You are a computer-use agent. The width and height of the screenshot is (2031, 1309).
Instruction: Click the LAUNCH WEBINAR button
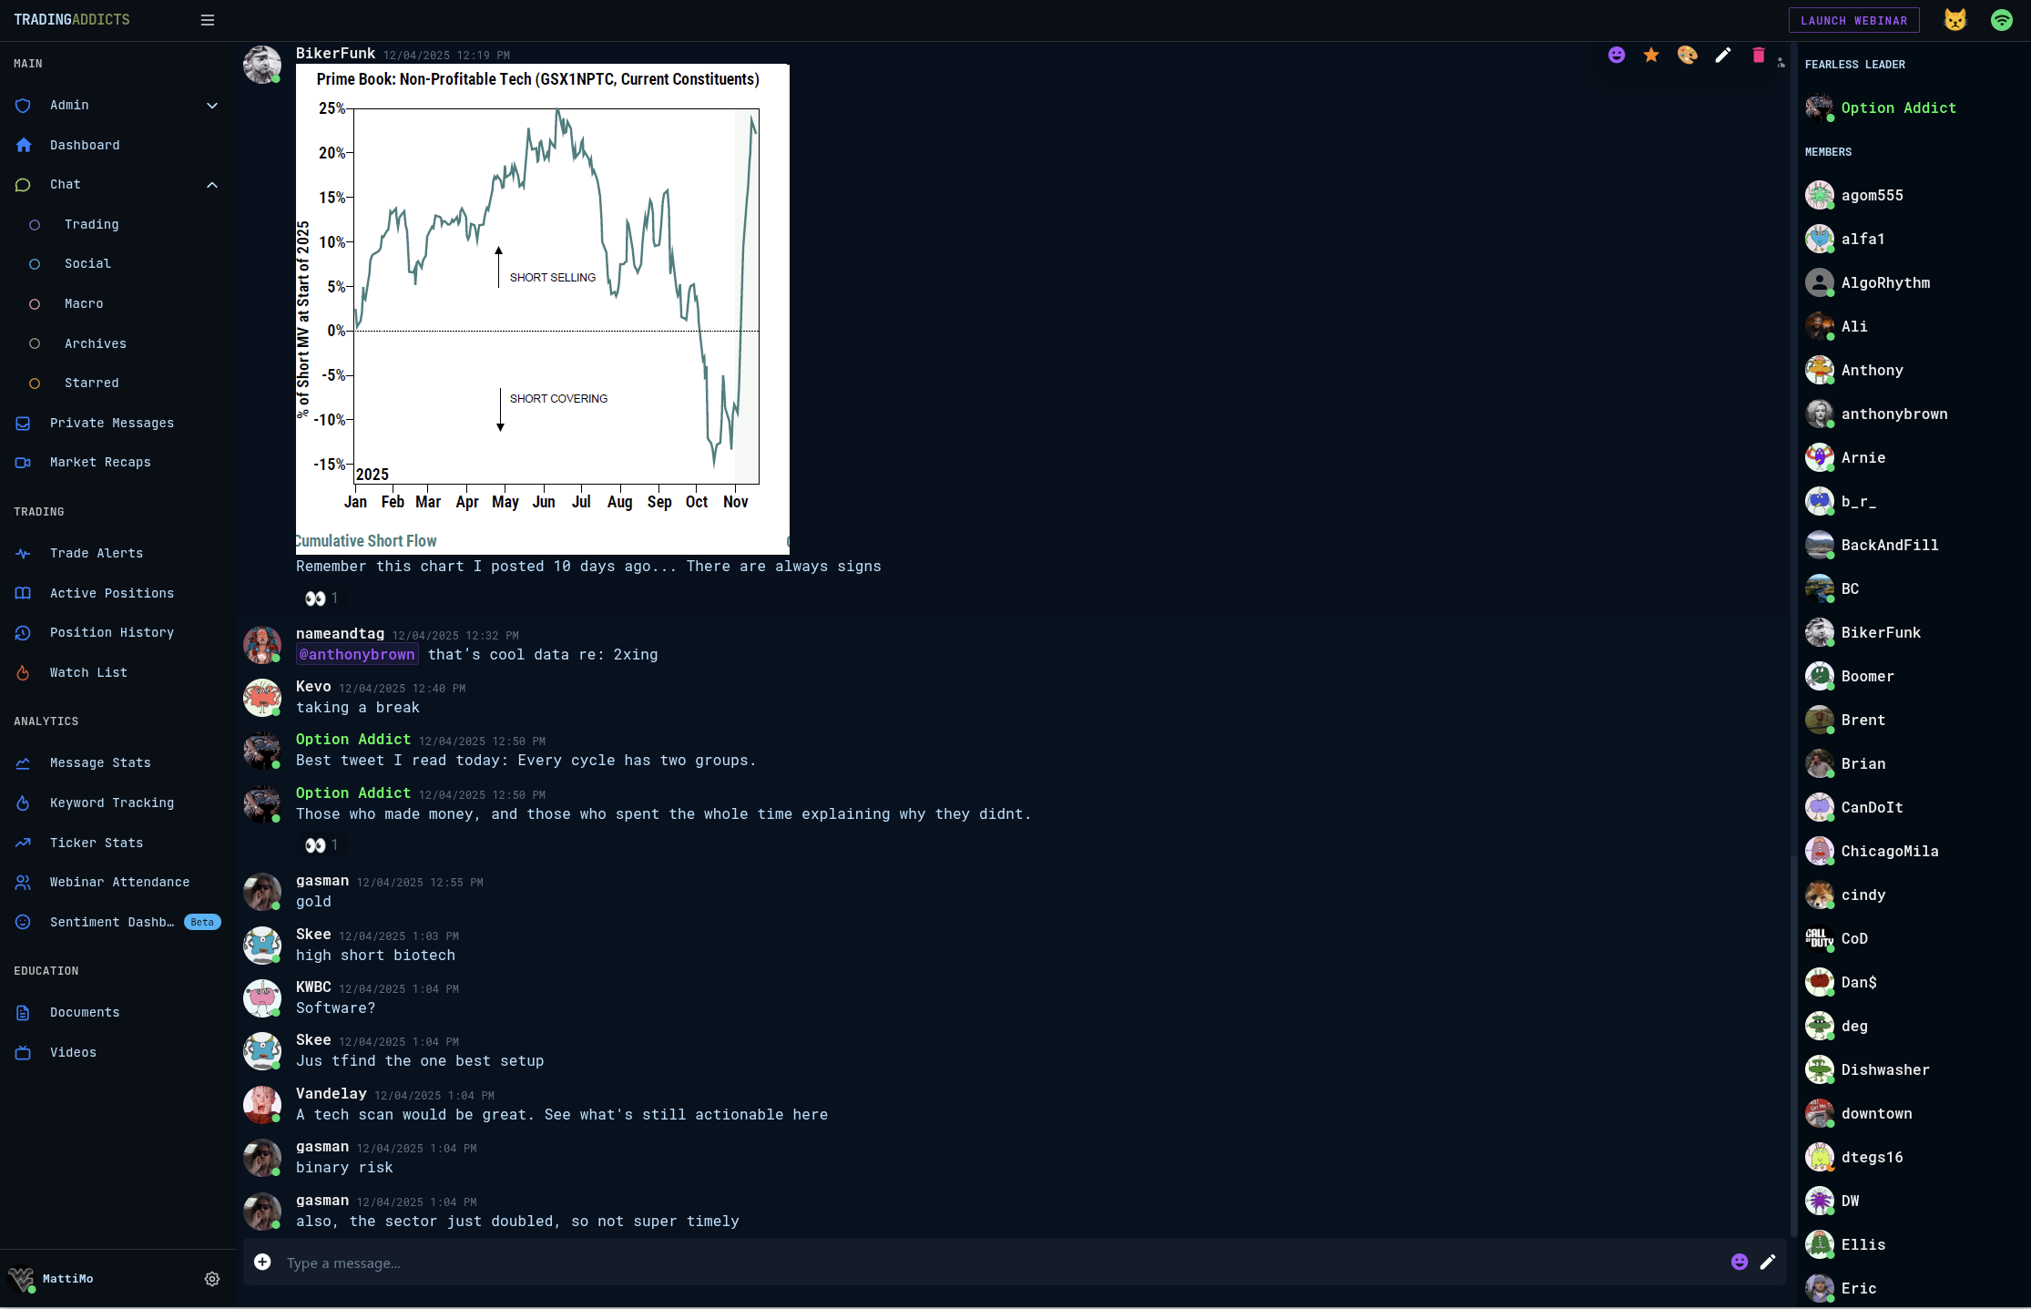[x=1853, y=19]
